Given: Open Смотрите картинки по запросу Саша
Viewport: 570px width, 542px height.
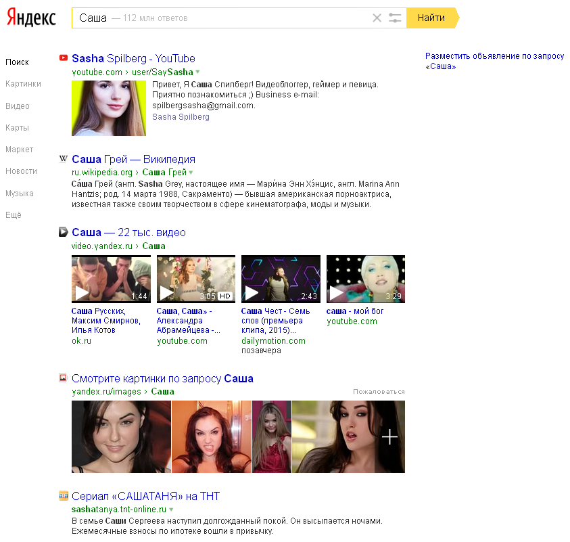Looking at the screenshot, I should (x=162, y=379).
